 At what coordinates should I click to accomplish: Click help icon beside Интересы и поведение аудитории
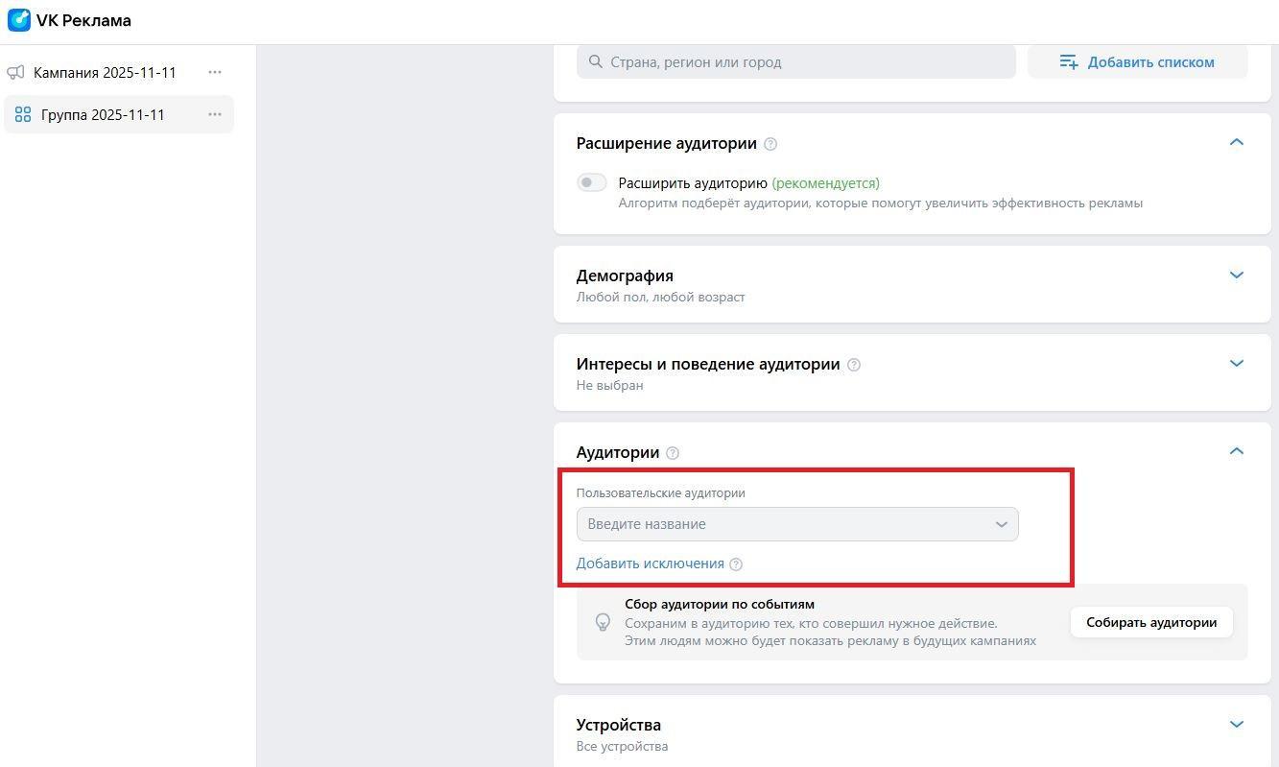click(x=854, y=365)
